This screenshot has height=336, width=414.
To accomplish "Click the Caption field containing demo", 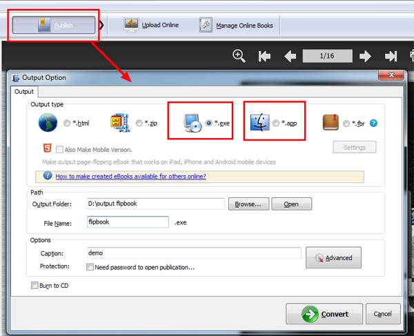I will [194, 253].
